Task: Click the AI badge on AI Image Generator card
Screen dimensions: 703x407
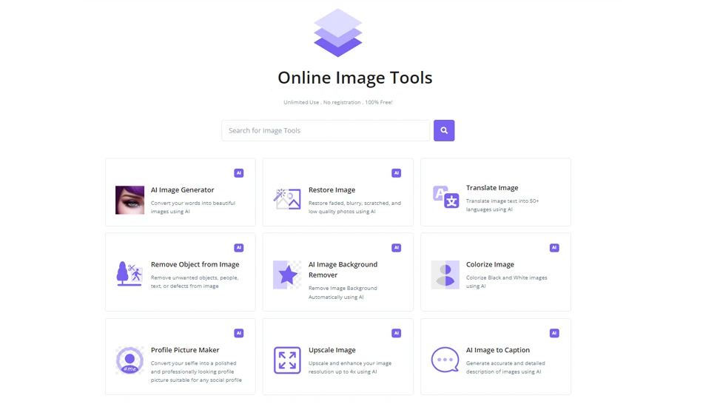Action: [238, 173]
